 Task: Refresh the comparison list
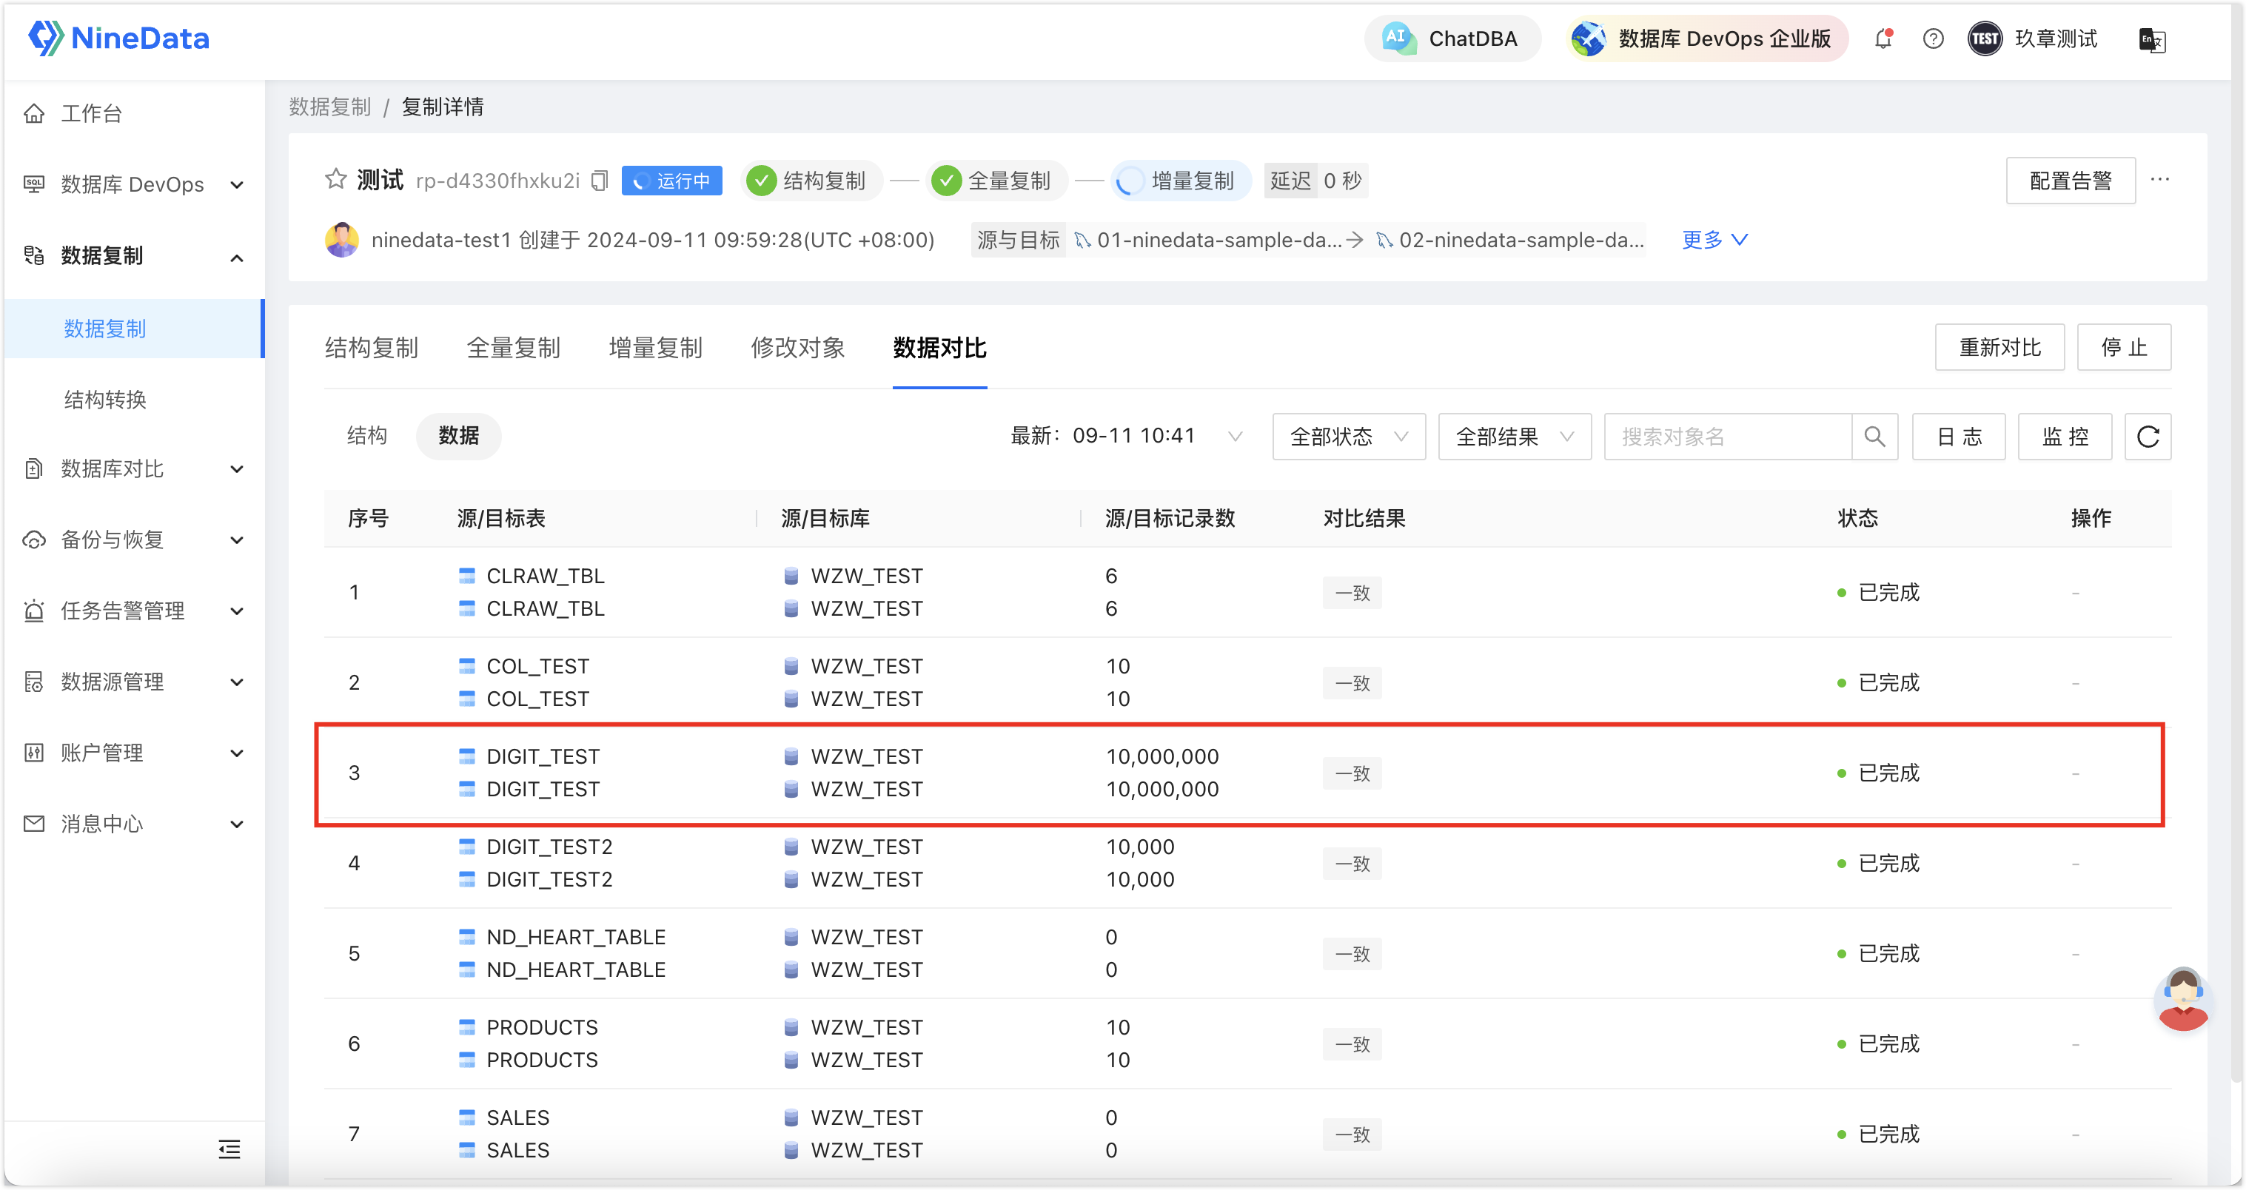pyautogui.click(x=2148, y=437)
